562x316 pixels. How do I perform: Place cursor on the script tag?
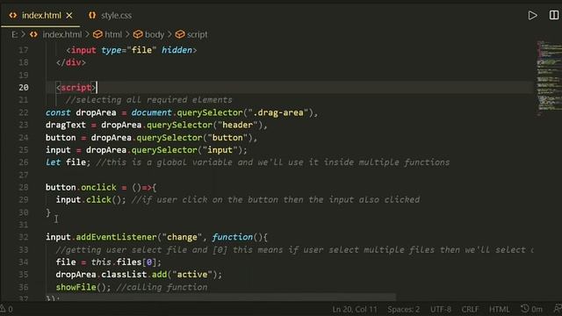coord(76,88)
